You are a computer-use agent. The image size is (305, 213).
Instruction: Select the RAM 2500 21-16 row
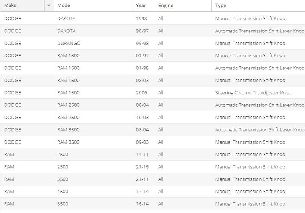click(153, 167)
